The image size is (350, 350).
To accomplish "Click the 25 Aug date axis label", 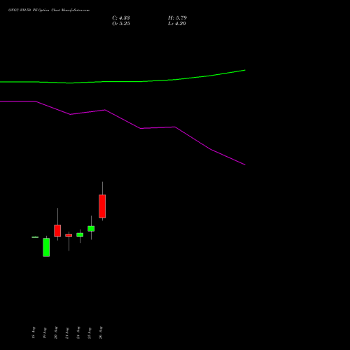I will (90, 332).
